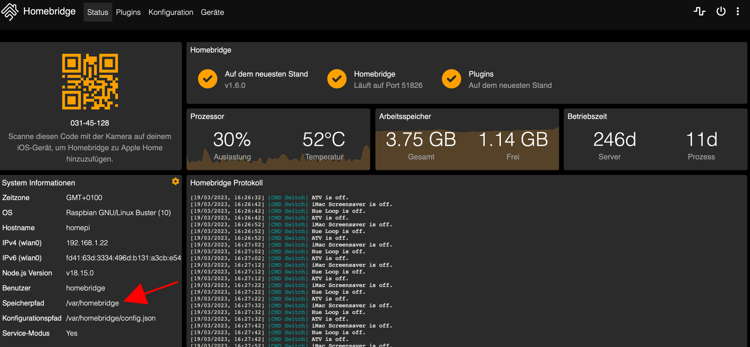The image size is (750, 347).
Task: Click the 11d Prozess uptime value
Action: point(702,139)
